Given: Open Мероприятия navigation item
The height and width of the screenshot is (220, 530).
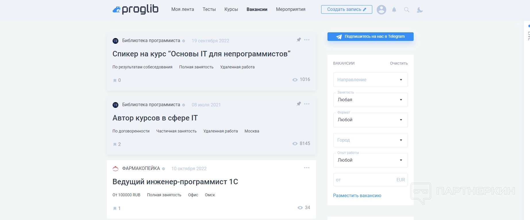Looking at the screenshot, I should tap(290, 9).
